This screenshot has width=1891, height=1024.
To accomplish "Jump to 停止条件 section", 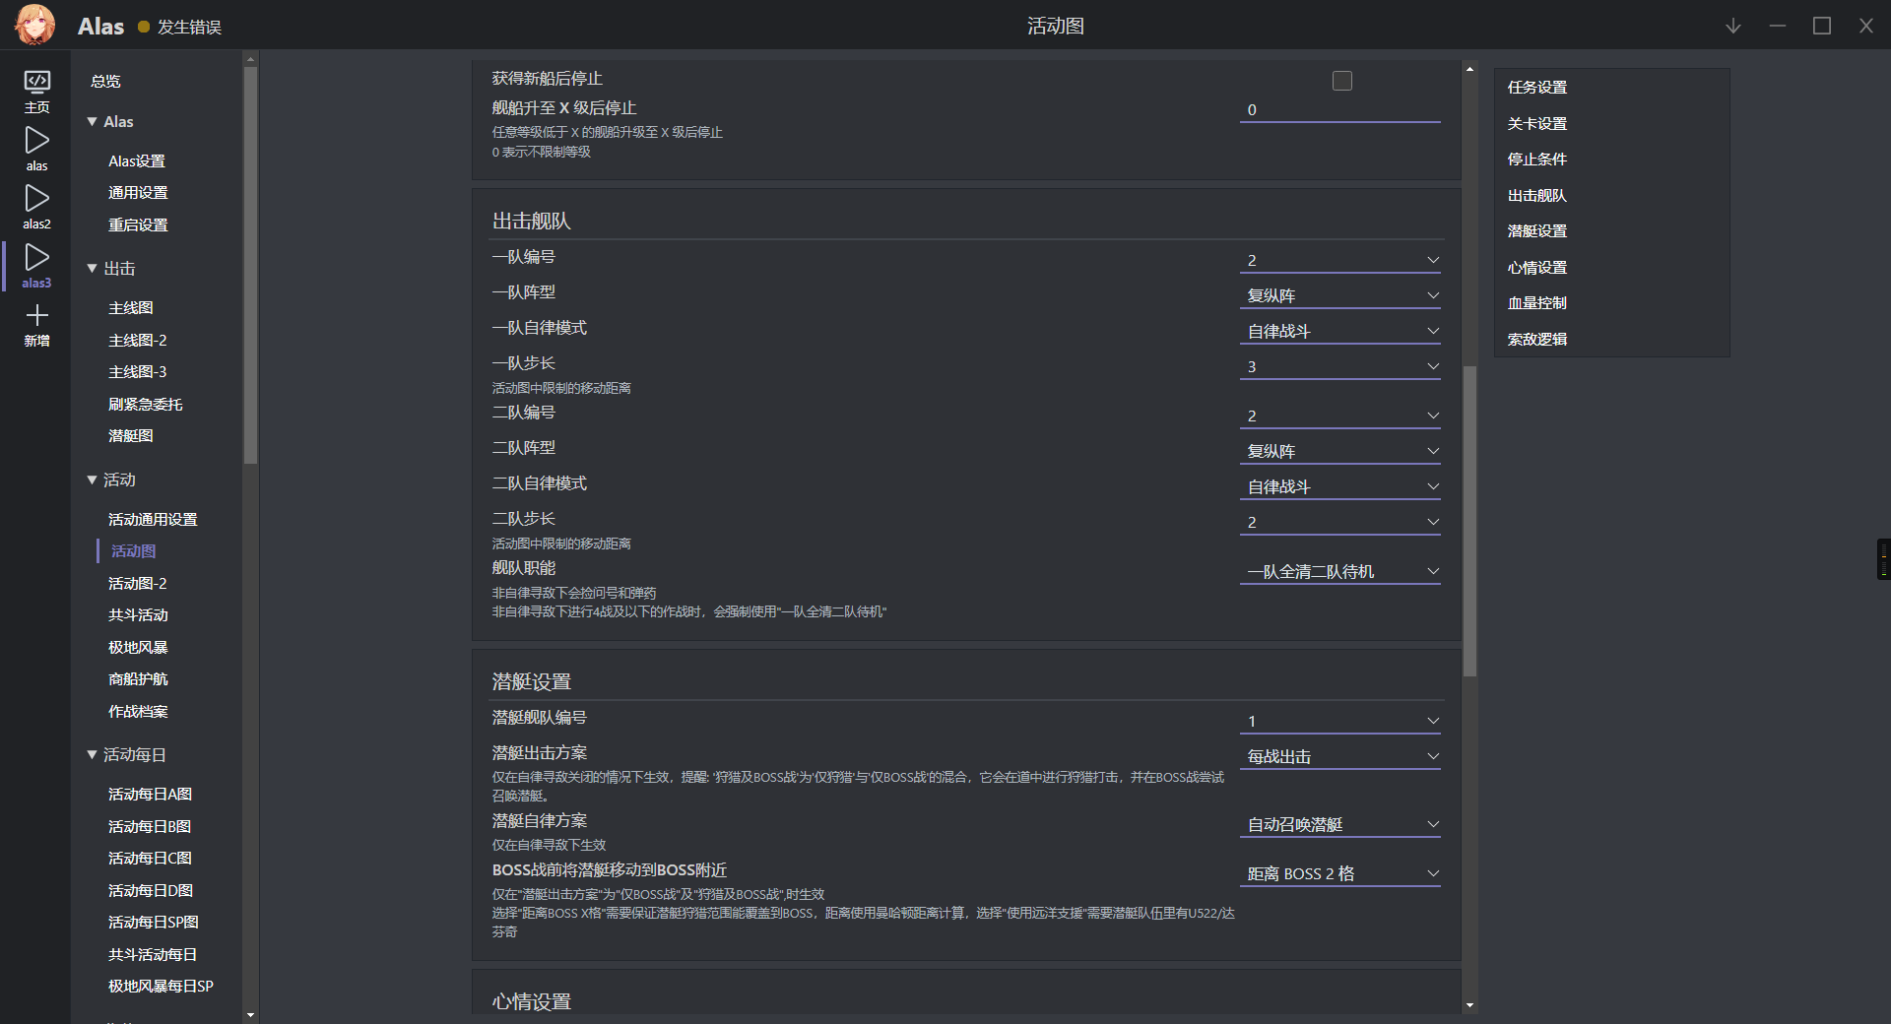I will pos(1537,159).
